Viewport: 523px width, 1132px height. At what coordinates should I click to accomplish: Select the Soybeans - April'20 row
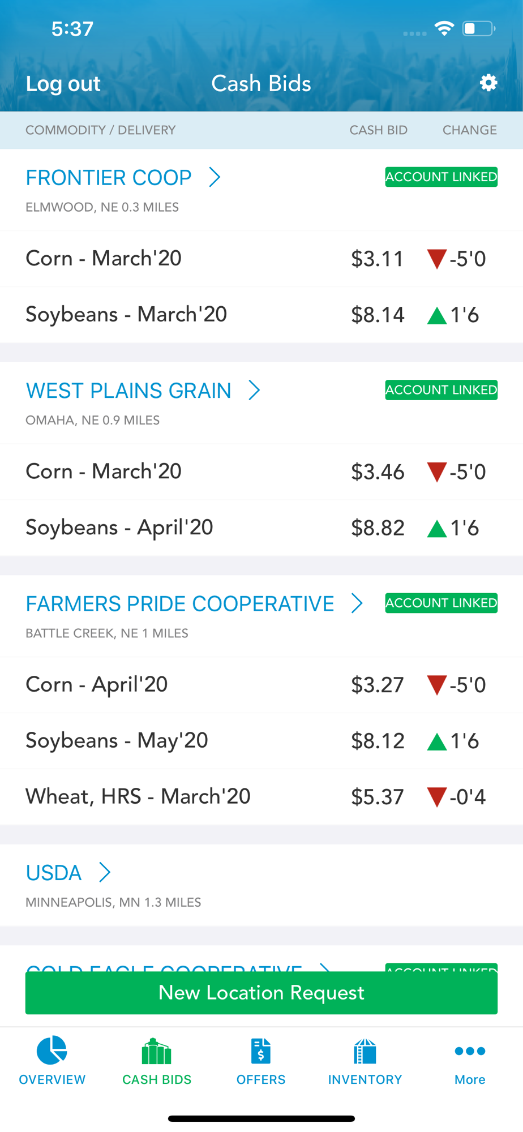click(x=261, y=528)
